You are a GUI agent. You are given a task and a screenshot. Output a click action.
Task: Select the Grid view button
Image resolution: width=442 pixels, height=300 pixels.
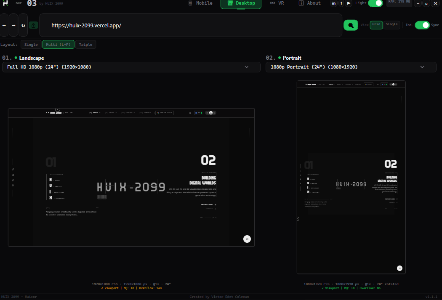pyautogui.click(x=376, y=24)
